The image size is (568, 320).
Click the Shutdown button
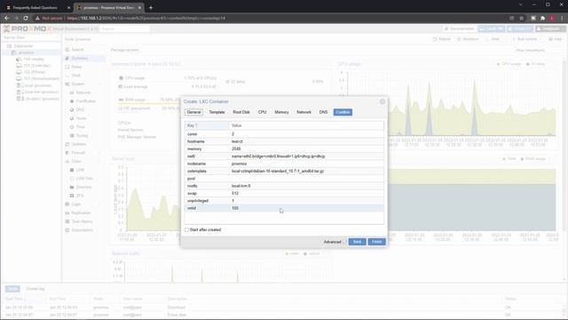(468, 39)
